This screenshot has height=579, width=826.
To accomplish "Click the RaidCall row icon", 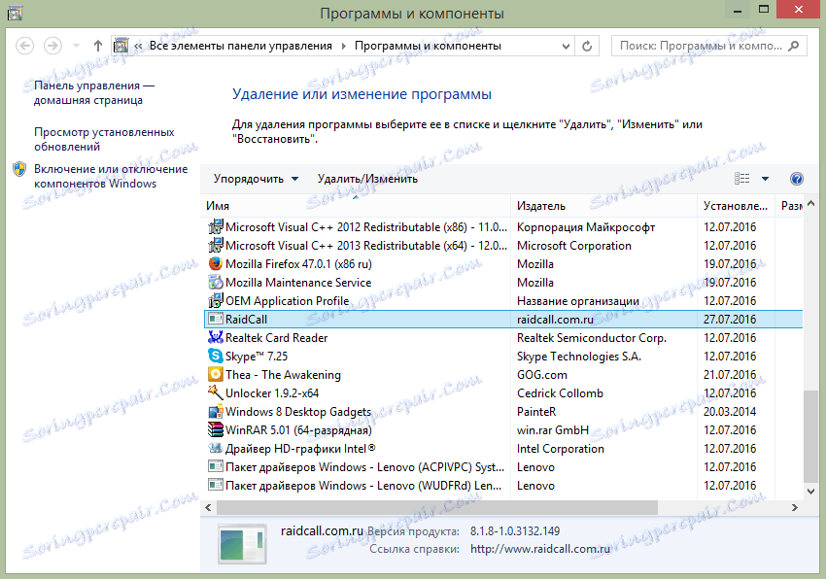I will pos(216,319).
